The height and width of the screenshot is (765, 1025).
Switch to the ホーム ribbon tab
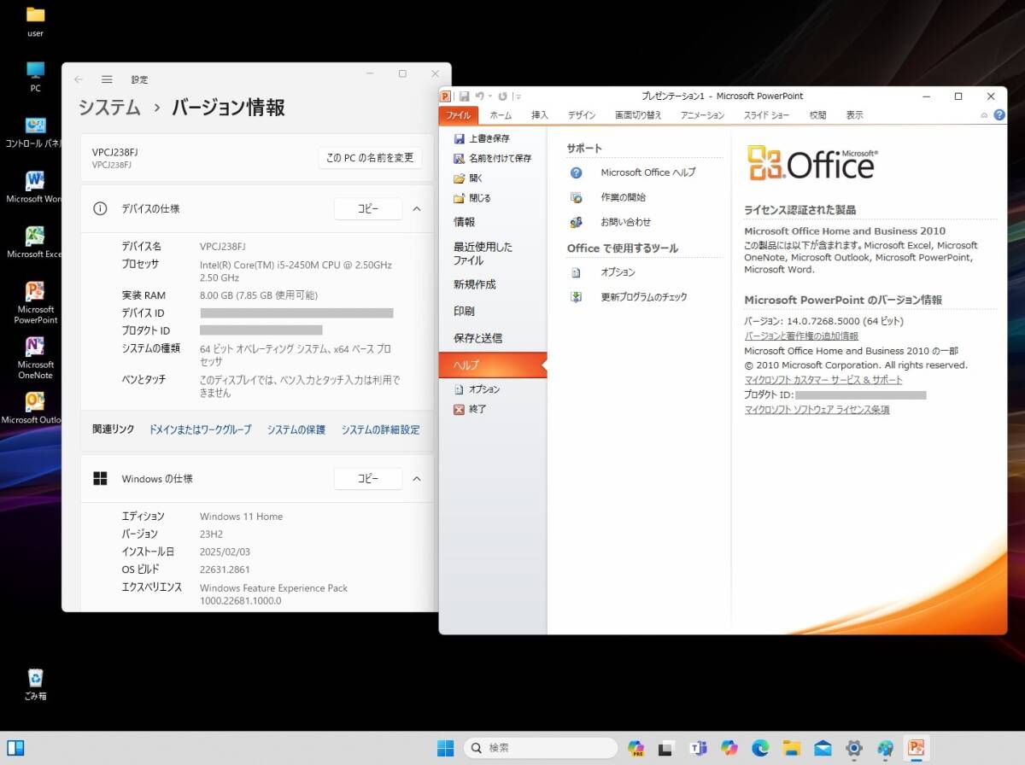coord(501,115)
